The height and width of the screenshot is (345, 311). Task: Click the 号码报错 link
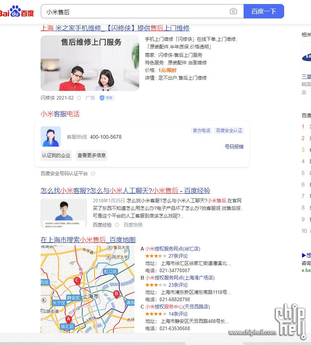click(234, 147)
